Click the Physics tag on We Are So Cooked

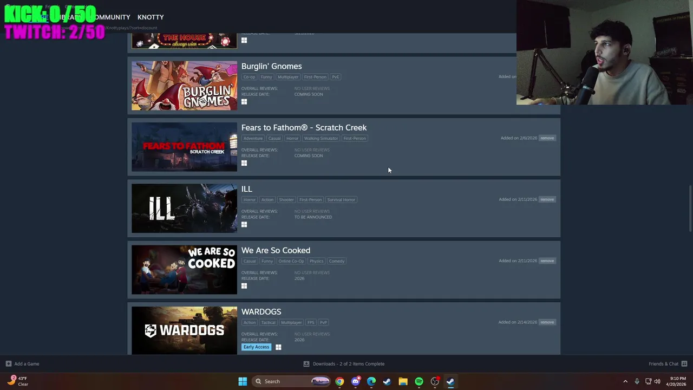pos(316,261)
